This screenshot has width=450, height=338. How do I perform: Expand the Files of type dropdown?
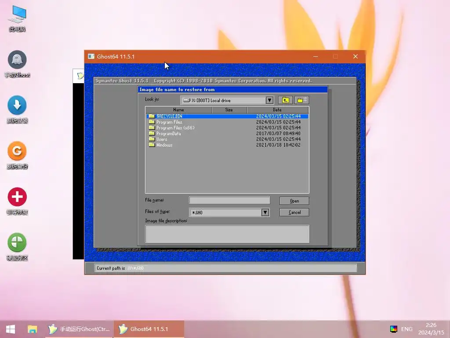pos(265,213)
